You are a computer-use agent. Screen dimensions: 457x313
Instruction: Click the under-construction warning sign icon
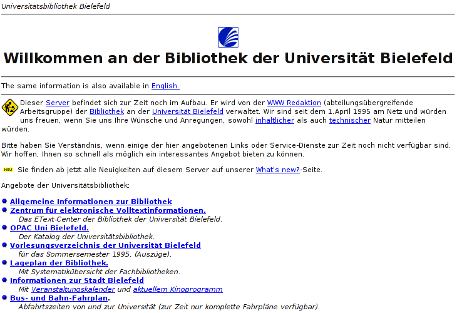(x=9, y=107)
